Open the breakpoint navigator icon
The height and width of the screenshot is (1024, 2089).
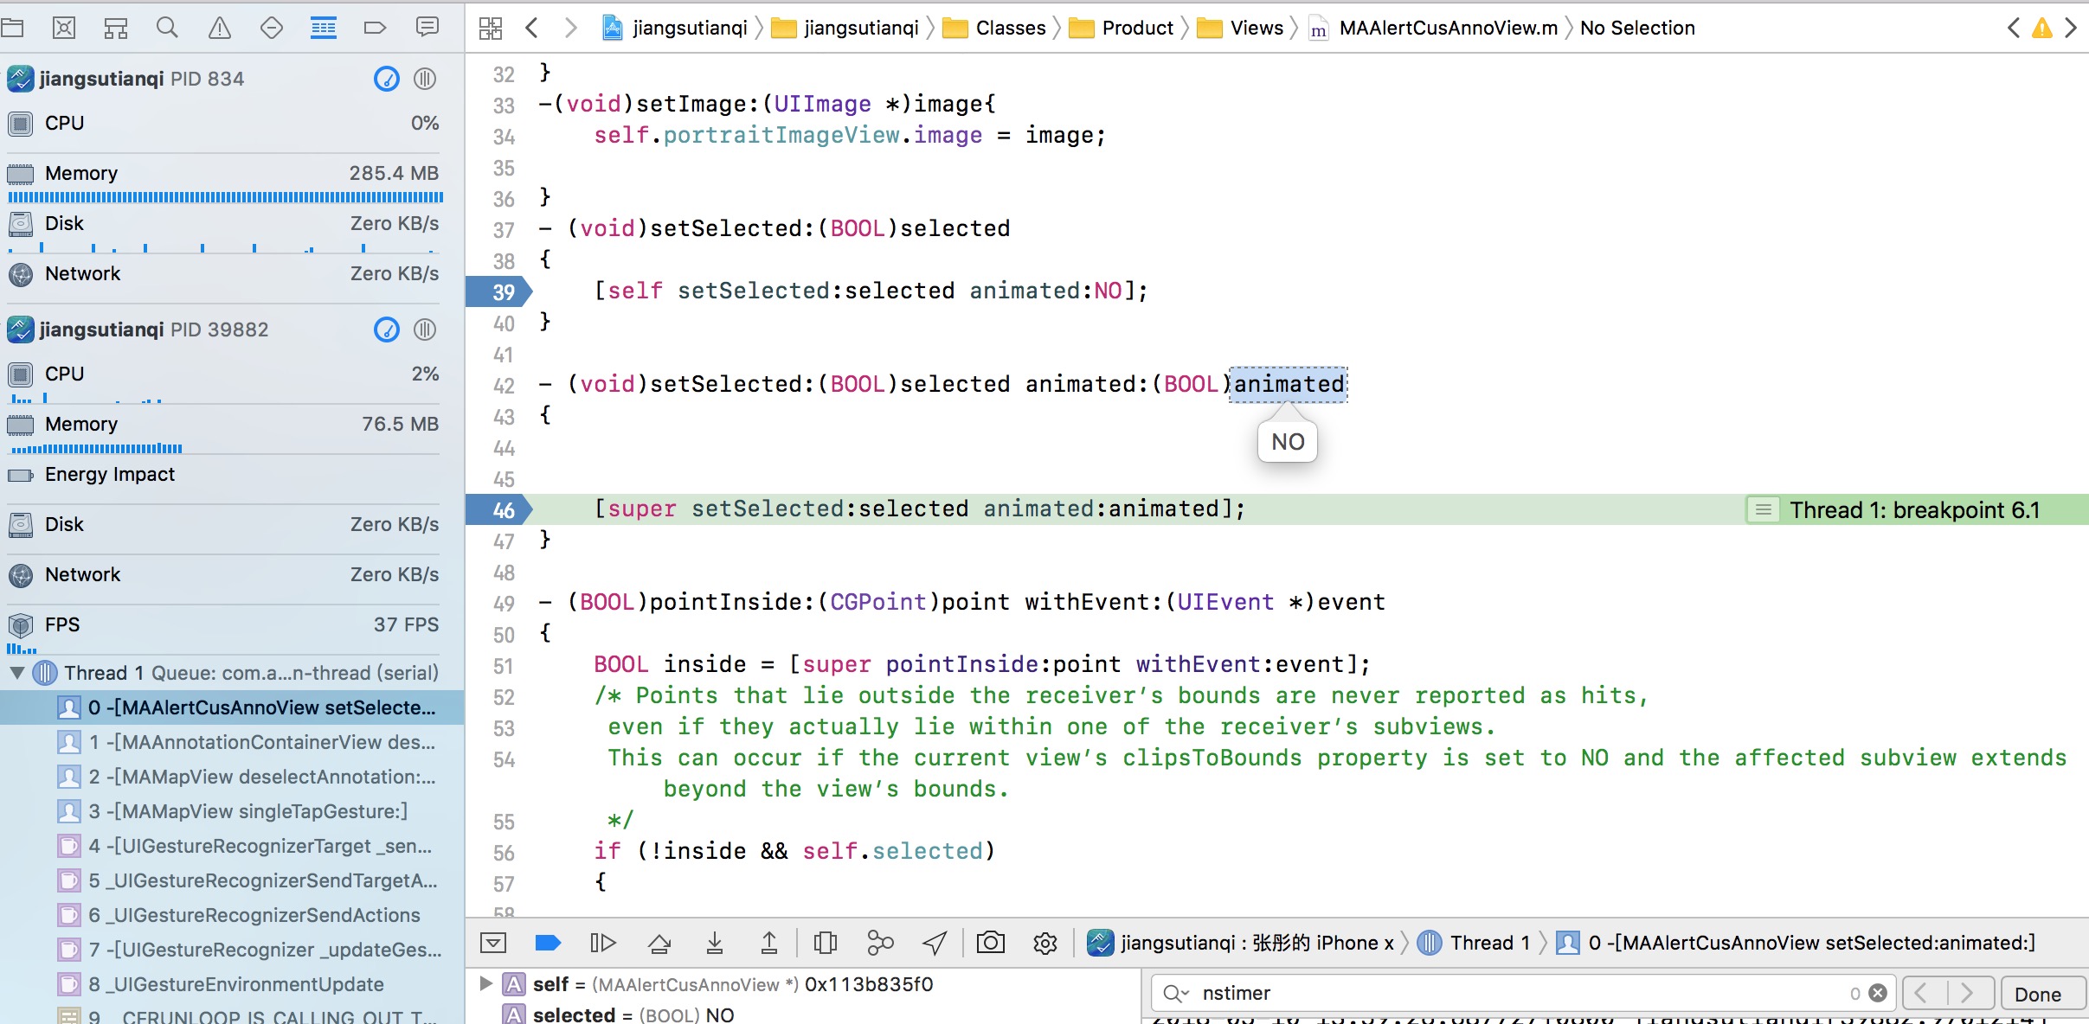point(375,28)
